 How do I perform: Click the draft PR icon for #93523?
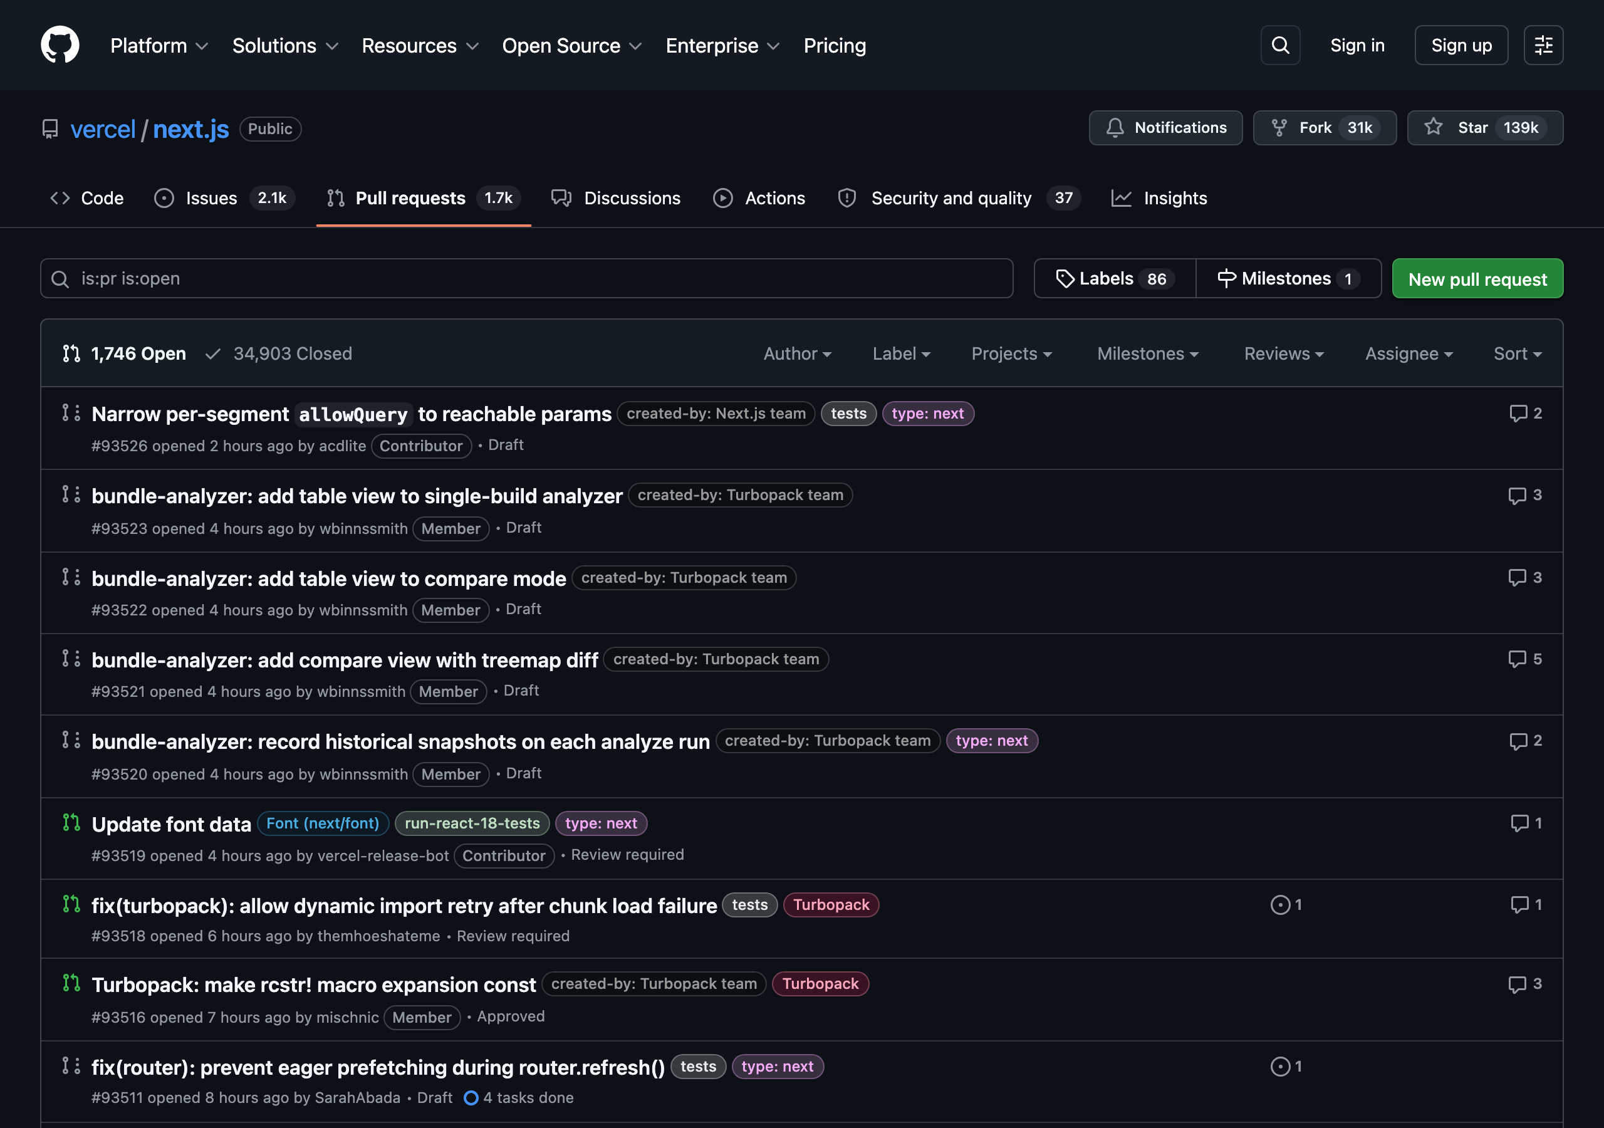click(x=71, y=495)
